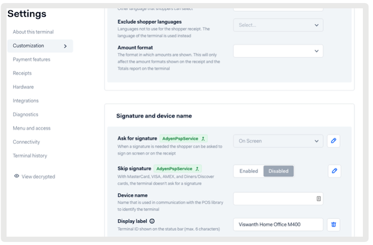Screen dimensions: 373x245
Task: Click the Skip signature label
Action: tap(134, 168)
